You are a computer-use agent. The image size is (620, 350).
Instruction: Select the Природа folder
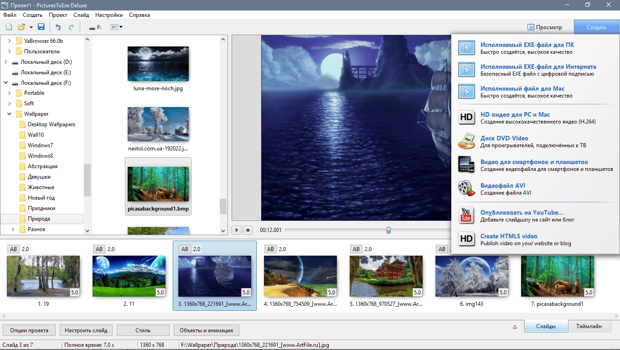pos(42,219)
